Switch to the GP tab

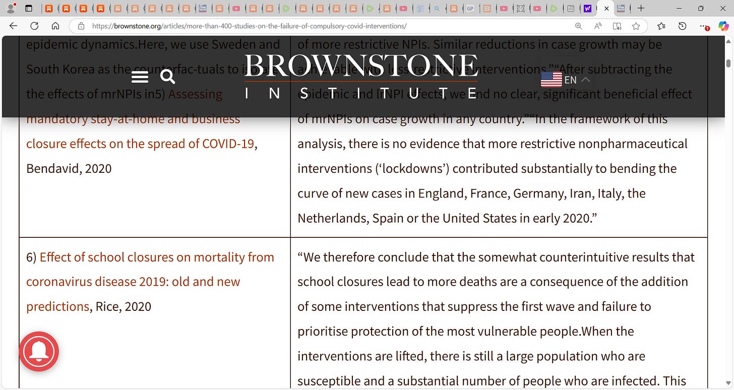tap(470, 9)
